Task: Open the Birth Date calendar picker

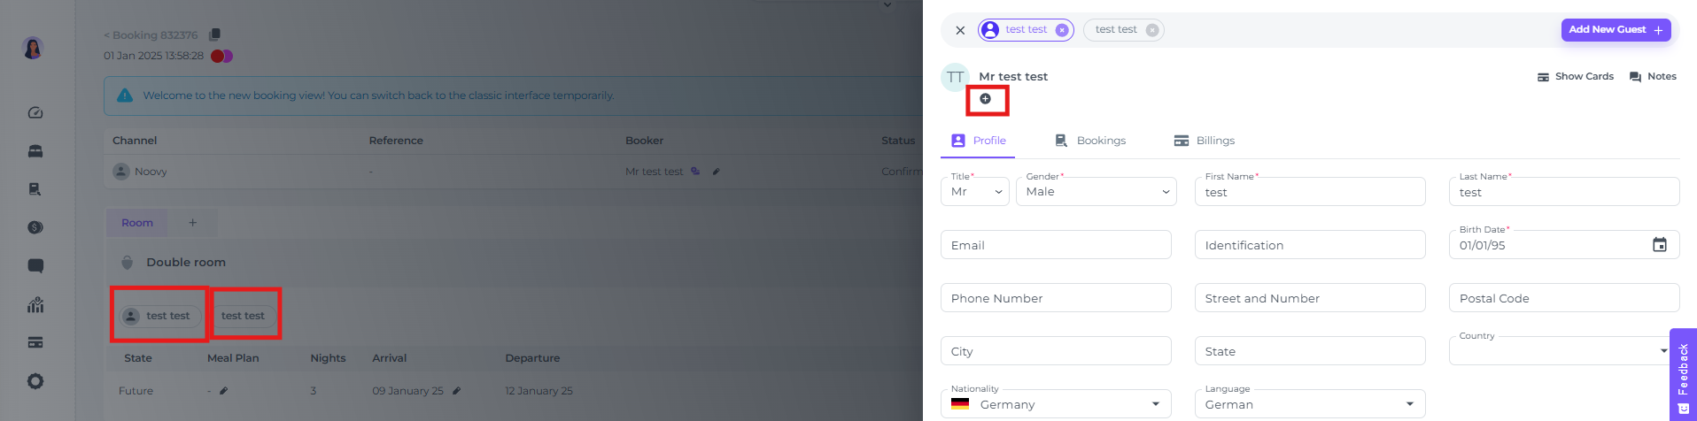Action: (1660, 245)
